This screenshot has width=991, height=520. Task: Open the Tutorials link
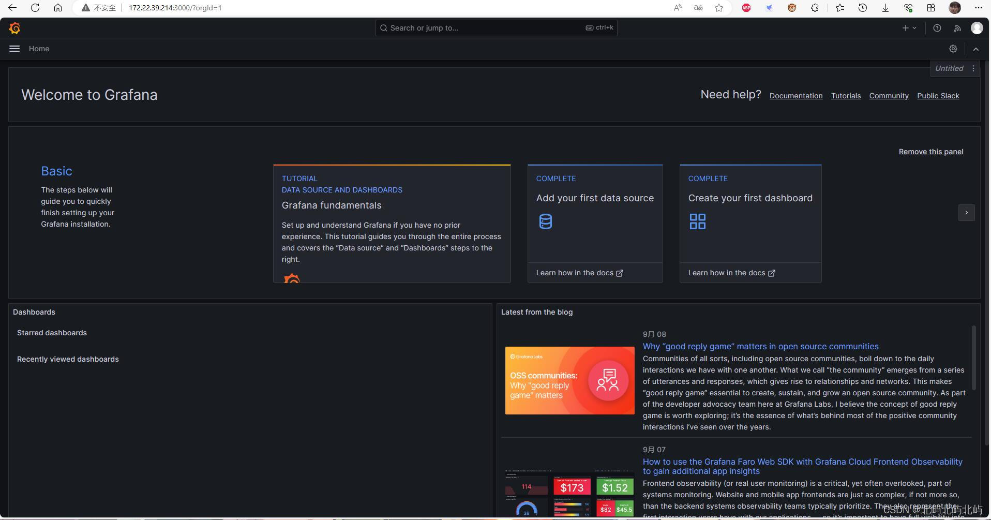(x=846, y=96)
